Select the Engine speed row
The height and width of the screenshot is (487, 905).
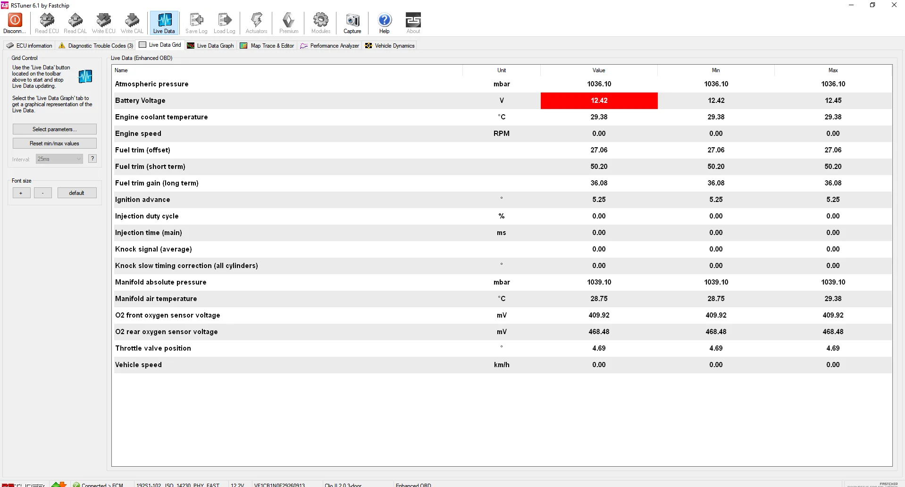pyautogui.click(x=503, y=134)
